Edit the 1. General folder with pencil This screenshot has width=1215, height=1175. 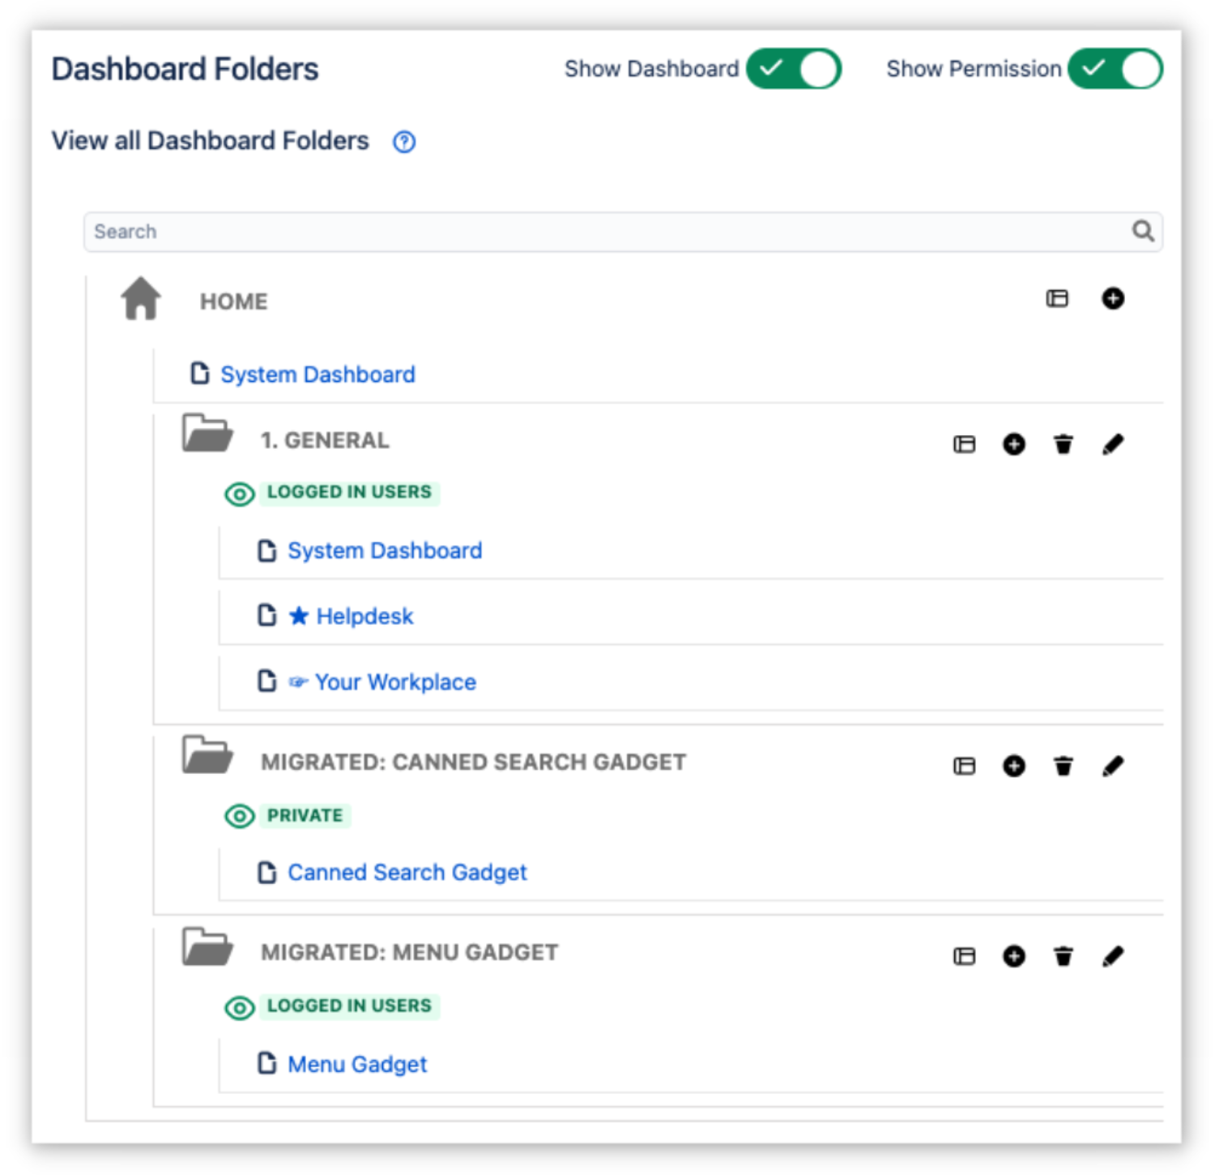click(x=1113, y=444)
